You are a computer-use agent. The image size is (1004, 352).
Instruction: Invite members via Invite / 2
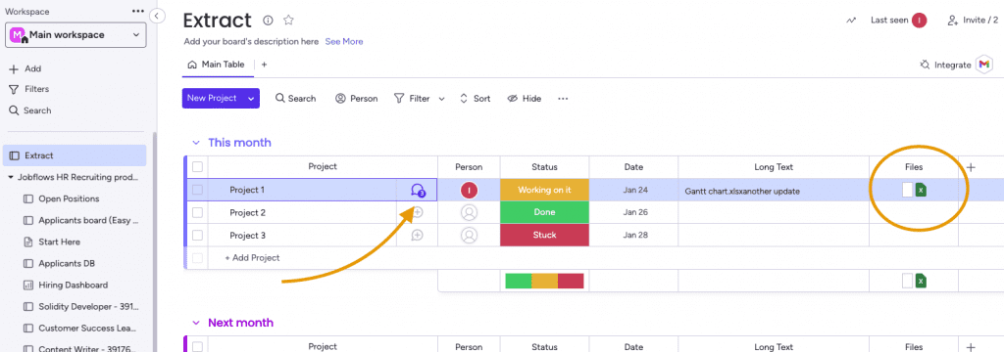point(973,21)
